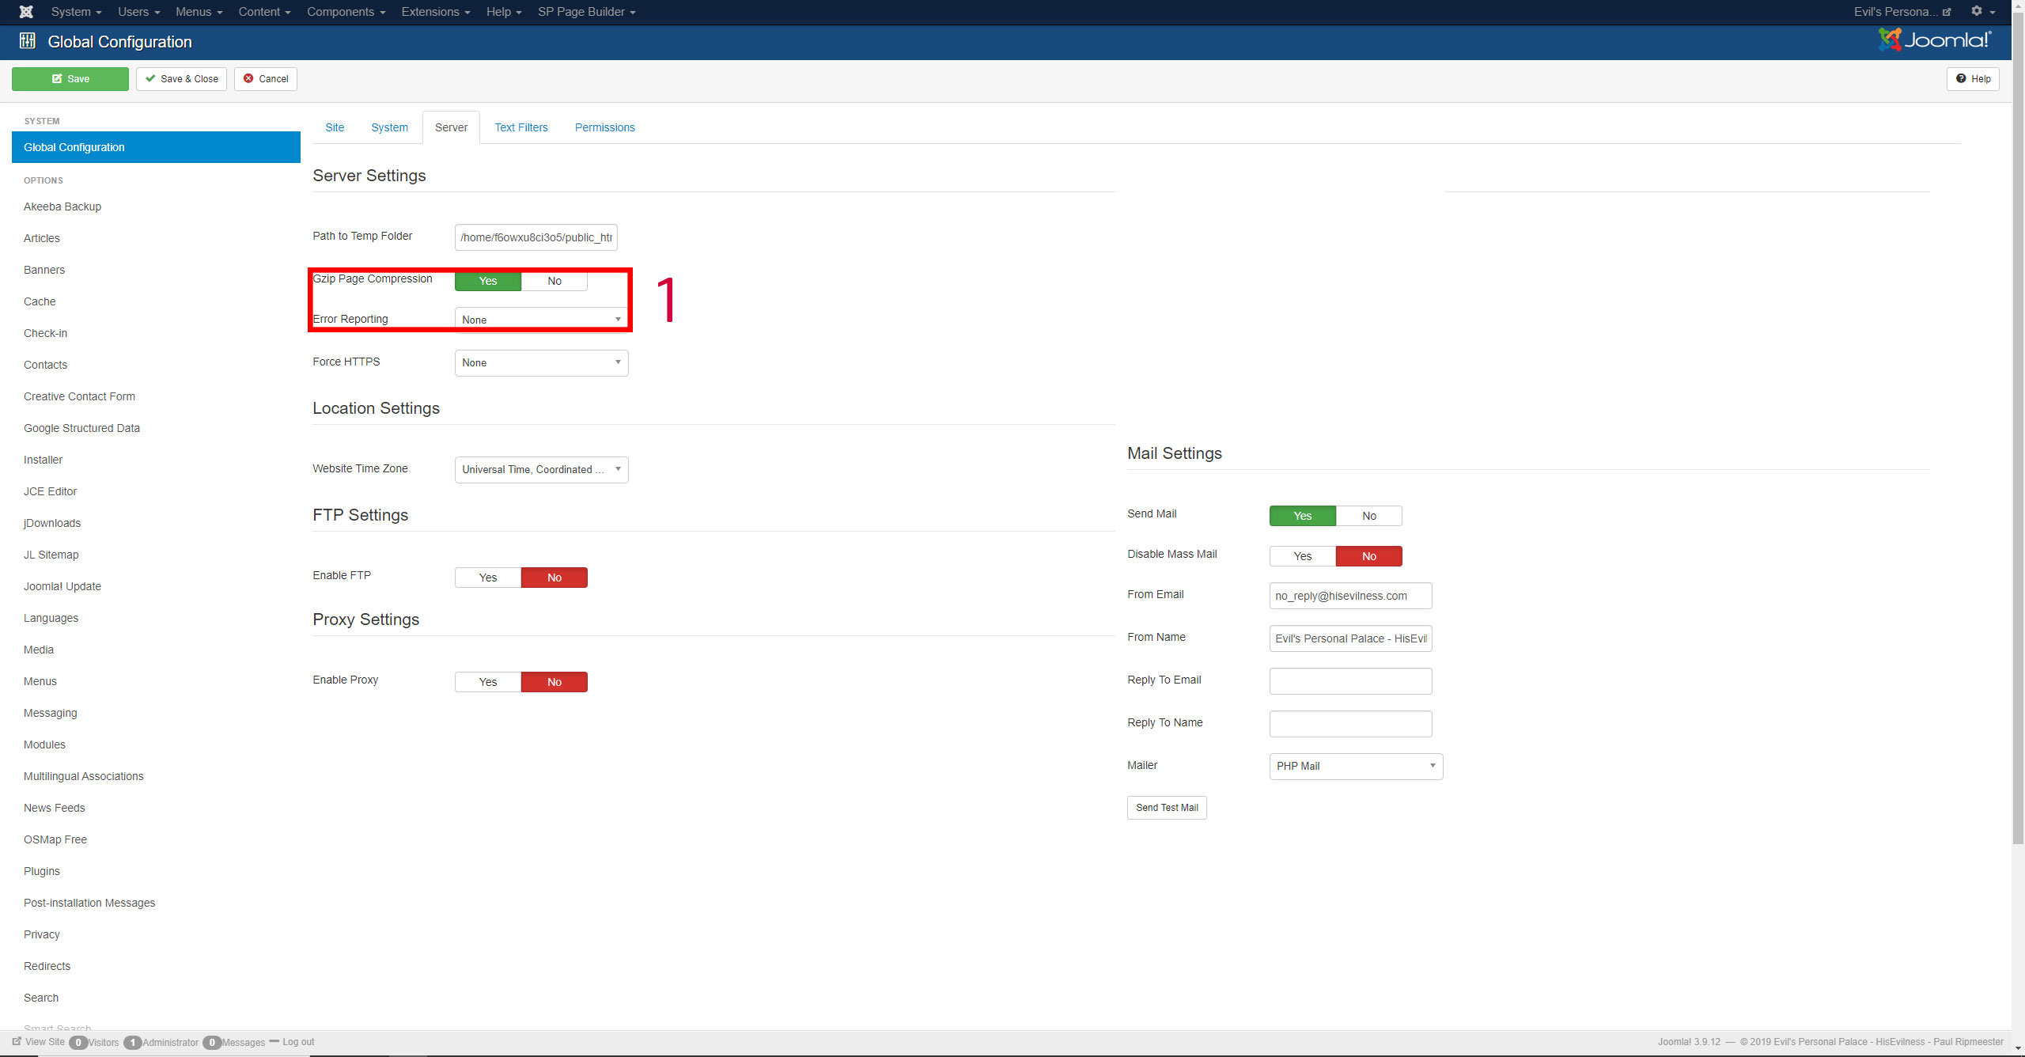Open Redirects options in sidebar
The width and height of the screenshot is (2025, 1057).
(47, 966)
